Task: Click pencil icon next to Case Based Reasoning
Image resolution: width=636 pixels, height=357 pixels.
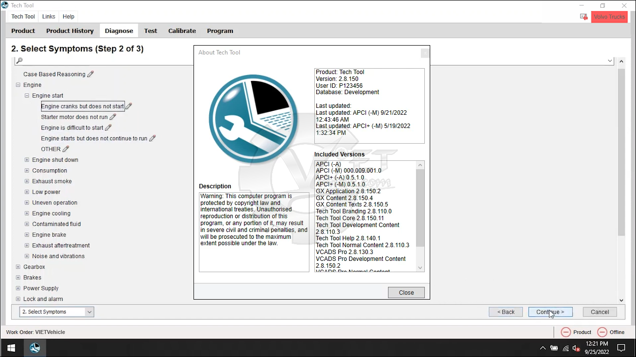Action: pyautogui.click(x=90, y=74)
